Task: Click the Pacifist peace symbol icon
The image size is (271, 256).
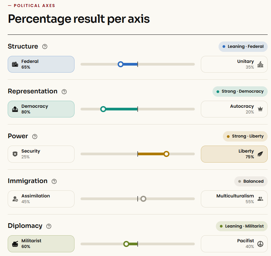Action: pos(260,244)
